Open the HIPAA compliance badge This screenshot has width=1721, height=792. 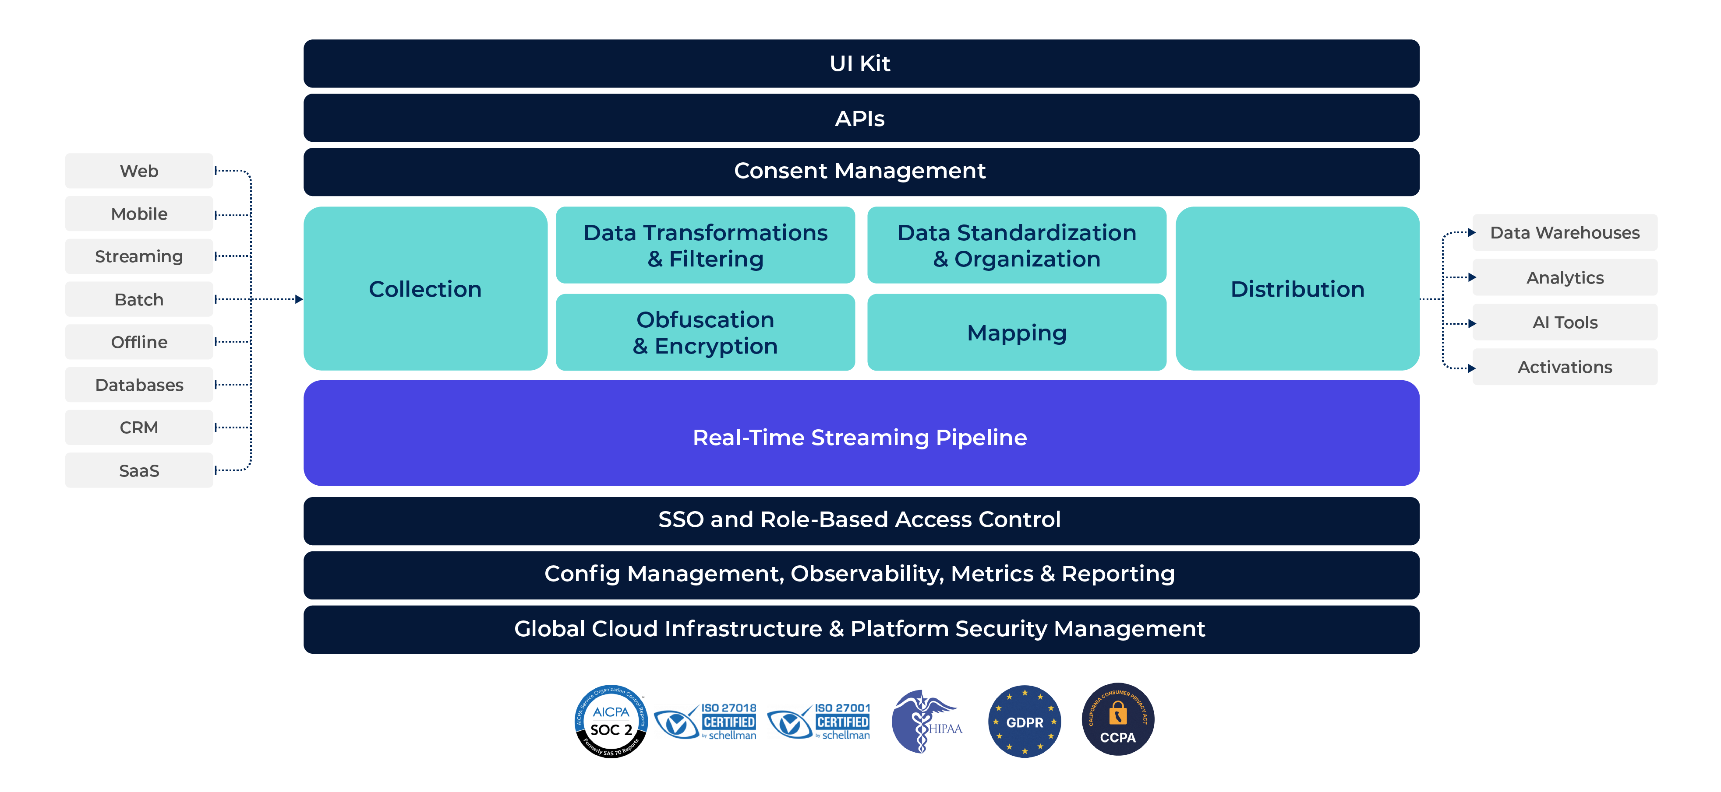(929, 721)
